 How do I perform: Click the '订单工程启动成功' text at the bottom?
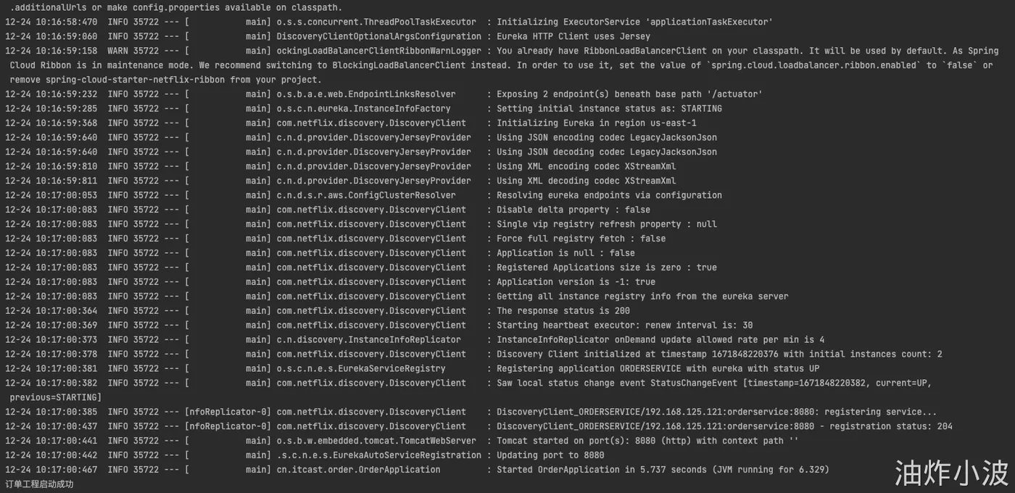tap(40, 484)
